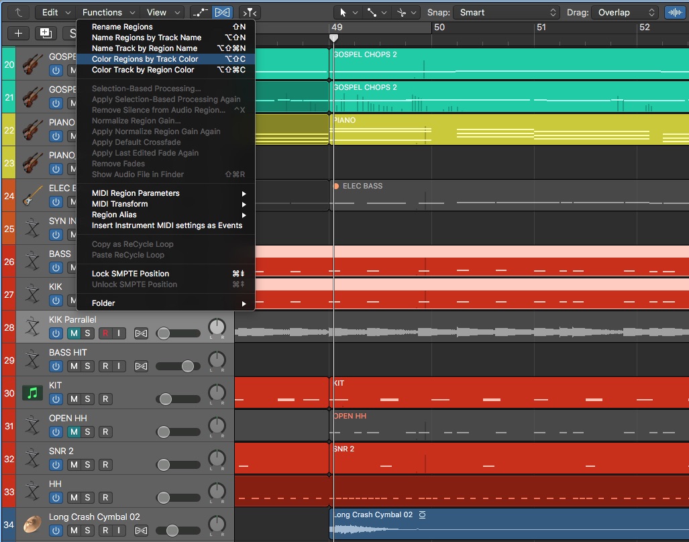Select Color Regions by Track Color

click(x=145, y=59)
